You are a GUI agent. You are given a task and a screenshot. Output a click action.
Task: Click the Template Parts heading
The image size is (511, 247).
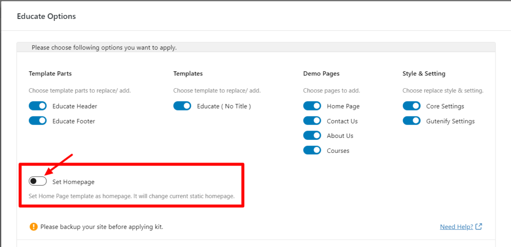[x=50, y=74]
